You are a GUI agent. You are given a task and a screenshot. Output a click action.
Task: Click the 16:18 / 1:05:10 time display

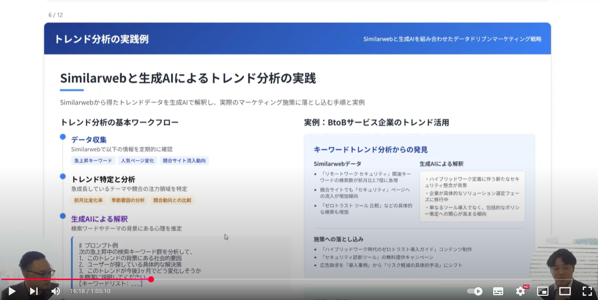90,291
